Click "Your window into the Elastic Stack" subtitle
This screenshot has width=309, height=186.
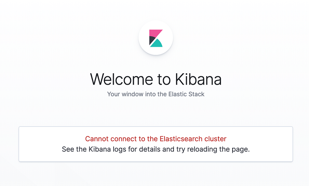point(156,94)
